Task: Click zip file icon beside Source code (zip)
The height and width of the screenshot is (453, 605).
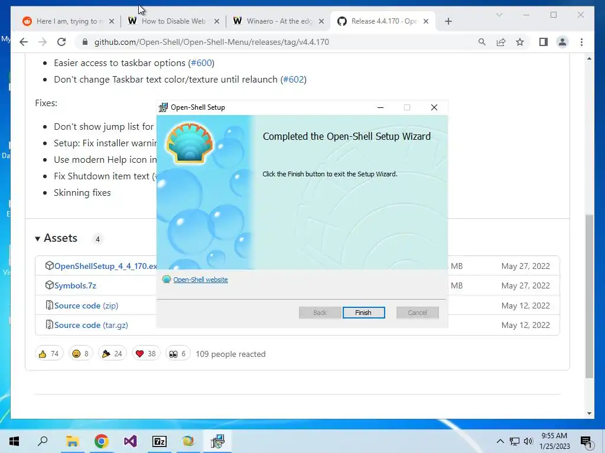Action: click(49, 305)
